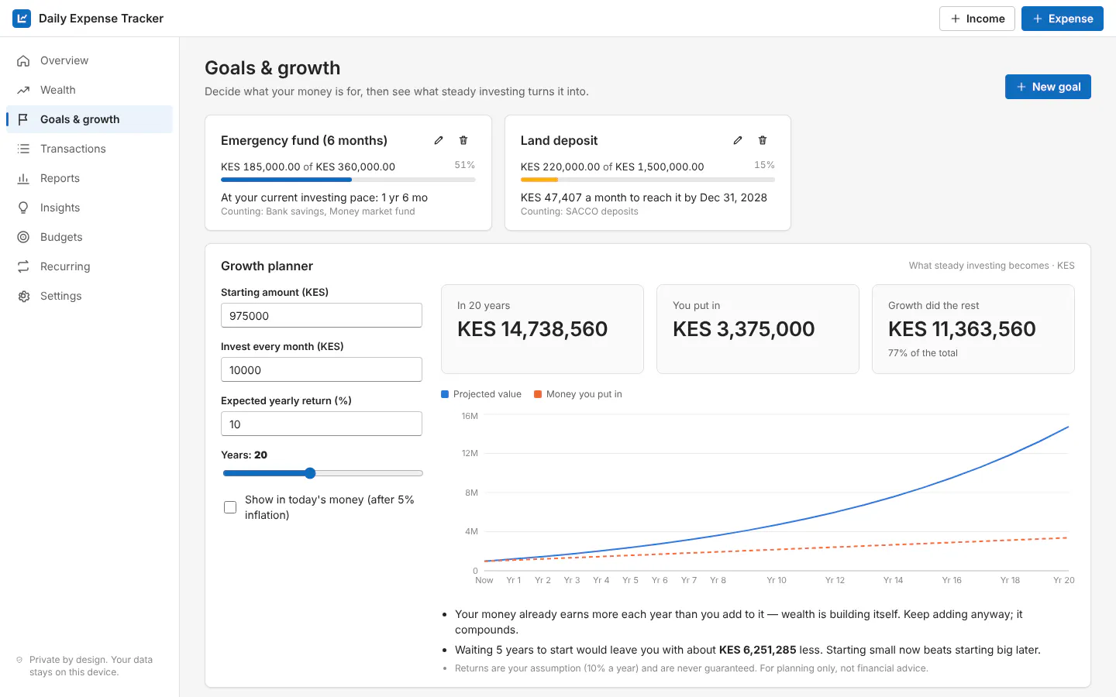Switch to the Budgets page
The height and width of the screenshot is (697, 1116).
tap(89, 237)
